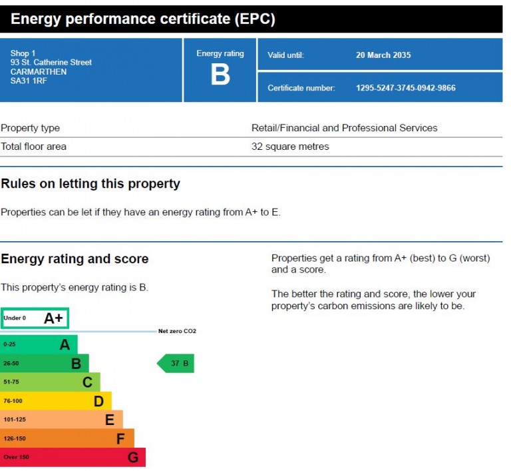Click the Energy rating and score heading
The width and height of the screenshot is (511, 471).
click(75, 259)
